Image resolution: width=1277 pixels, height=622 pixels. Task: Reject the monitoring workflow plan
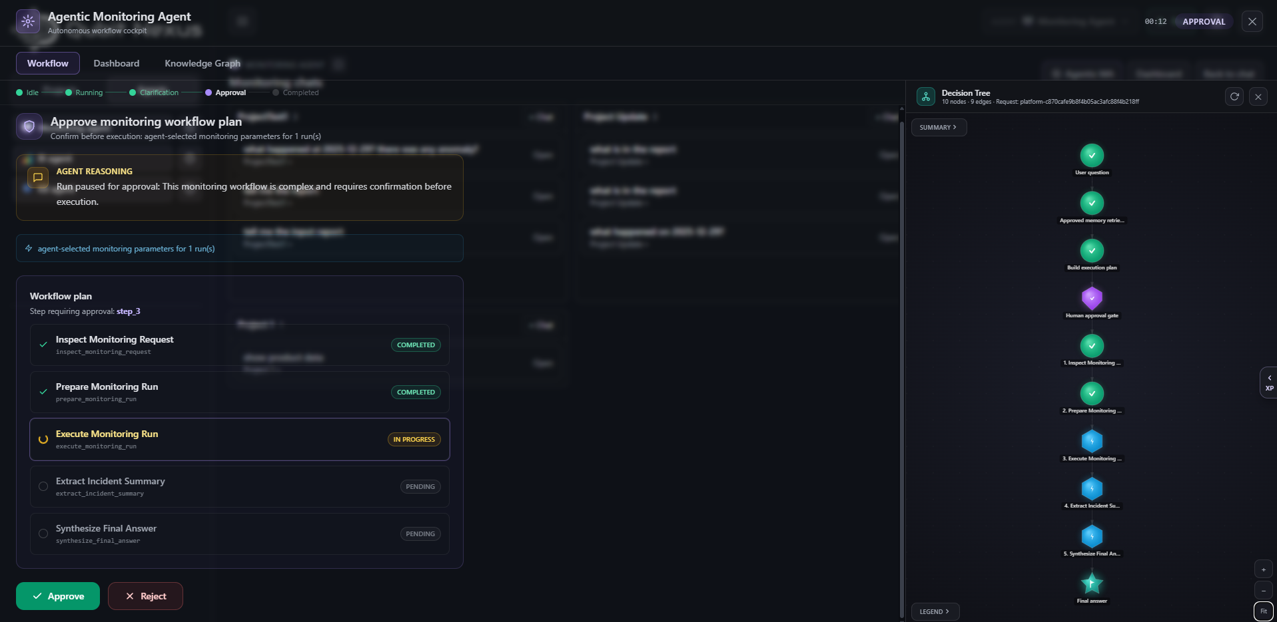tap(145, 596)
